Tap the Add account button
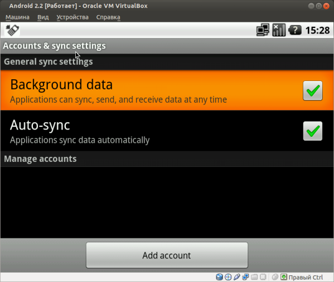The width and height of the screenshot is (334, 282). (x=167, y=255)
